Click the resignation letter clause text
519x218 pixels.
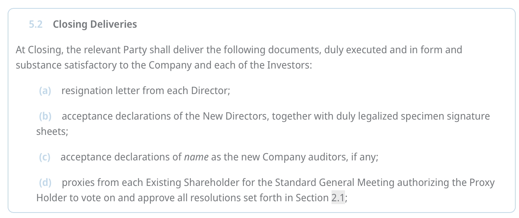click(x=145, y=91)
